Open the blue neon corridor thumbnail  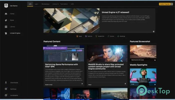[x=57, y=93]
